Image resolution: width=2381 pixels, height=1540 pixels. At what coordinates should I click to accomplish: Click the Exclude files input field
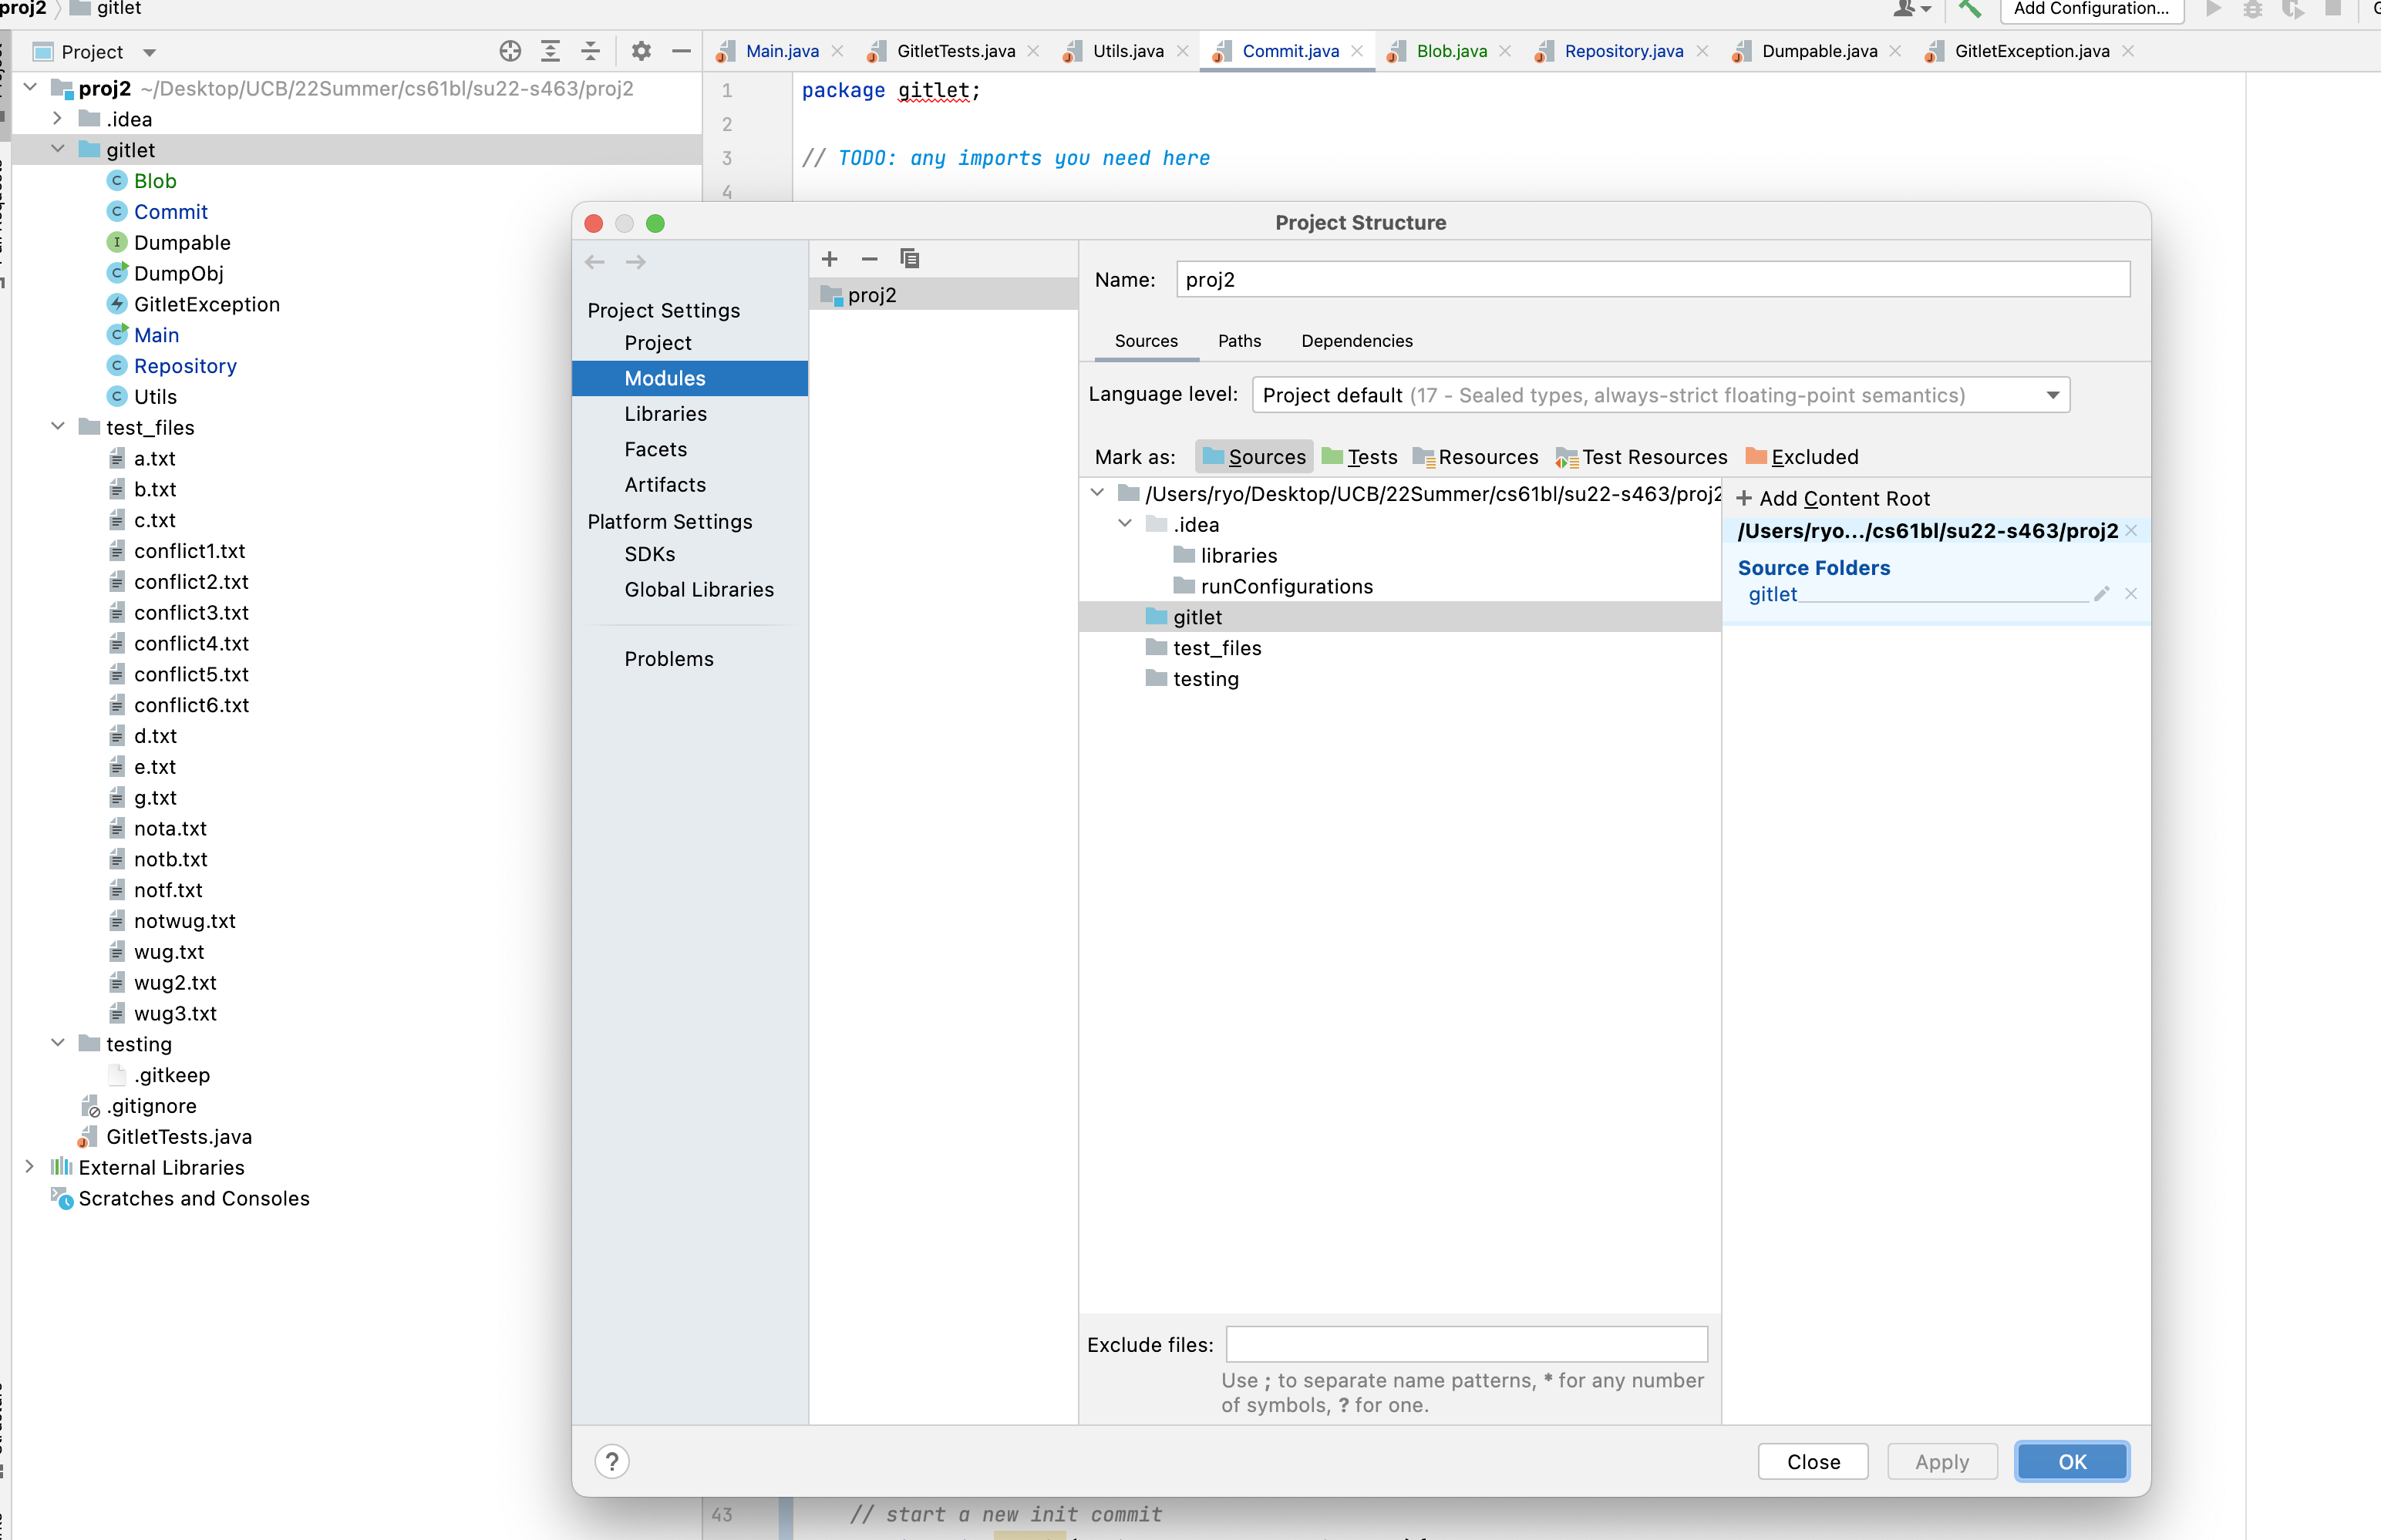[x=1467, y=1345]
